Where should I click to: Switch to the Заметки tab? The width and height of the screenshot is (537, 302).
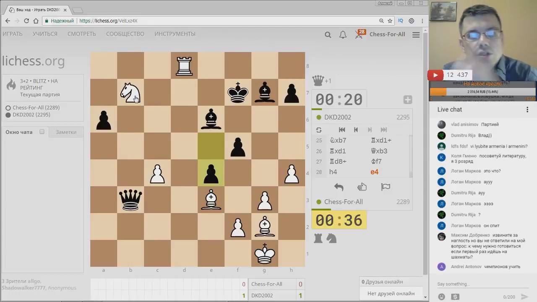66,132
